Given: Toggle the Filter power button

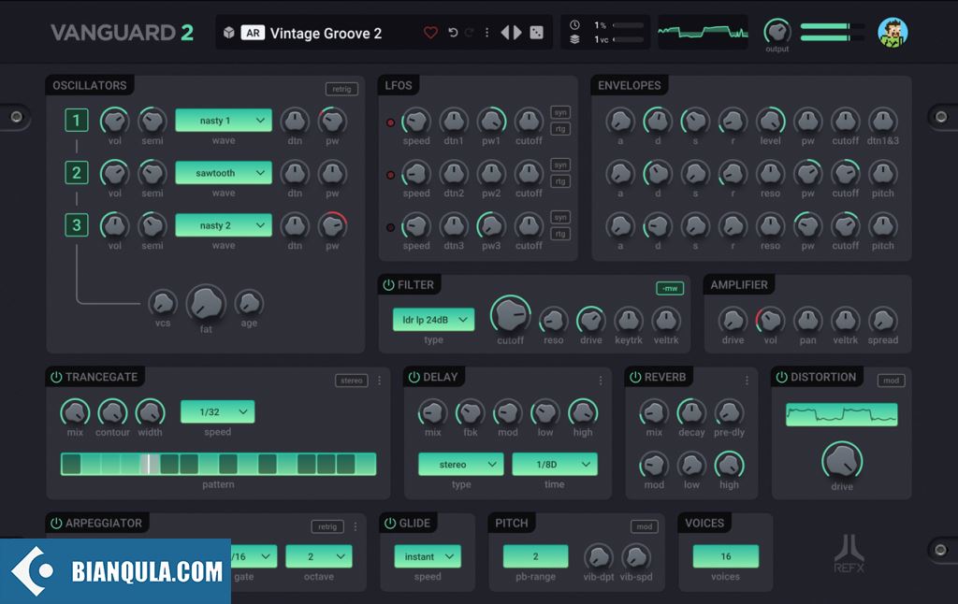Looking at the screenshot, I should [x=388, y=284].
